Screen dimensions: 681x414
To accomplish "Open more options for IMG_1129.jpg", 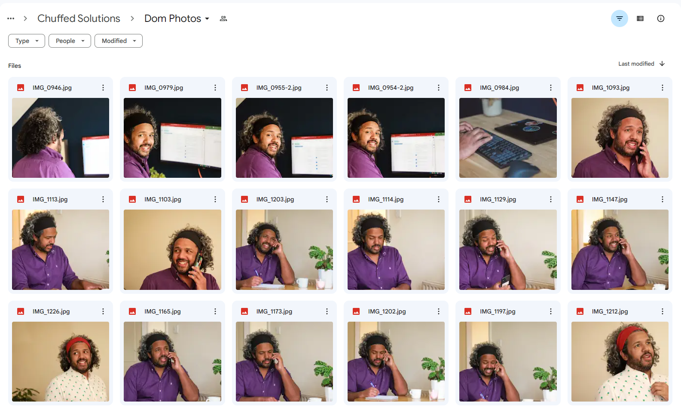I will 551,199.
